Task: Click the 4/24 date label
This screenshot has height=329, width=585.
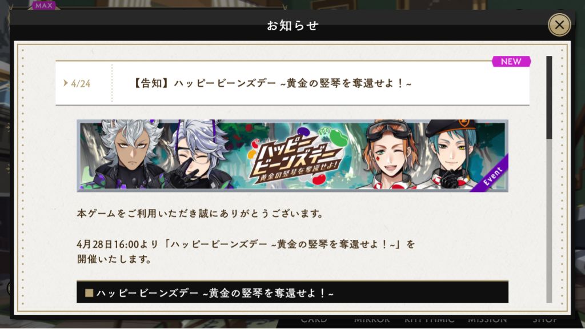Action: (81, 83)
